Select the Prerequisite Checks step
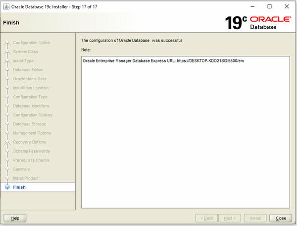Image resolution: width=297 pixels, height=226 pixels. [31, 160]
